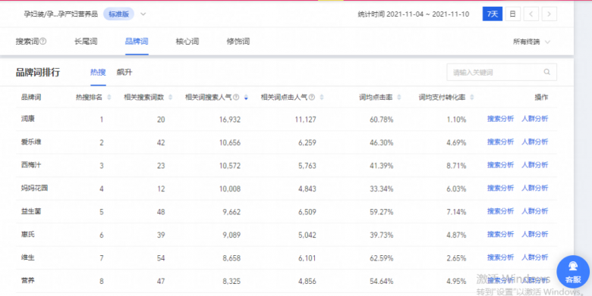The image size is (592, 296).
Task: Select brand word 益生菌
Action: [x=31, y=211]
